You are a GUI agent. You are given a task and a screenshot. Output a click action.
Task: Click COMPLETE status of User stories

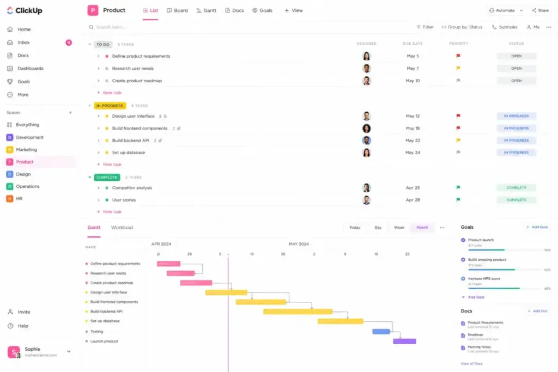coord(517,200)
